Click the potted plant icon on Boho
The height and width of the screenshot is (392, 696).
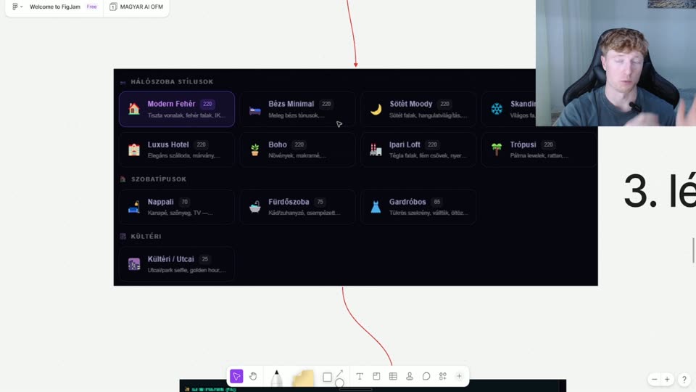coord(254,150)
